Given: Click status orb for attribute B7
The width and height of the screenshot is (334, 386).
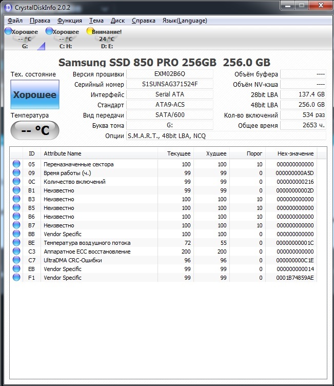Looking at the screenshot, I should [16, 225].
